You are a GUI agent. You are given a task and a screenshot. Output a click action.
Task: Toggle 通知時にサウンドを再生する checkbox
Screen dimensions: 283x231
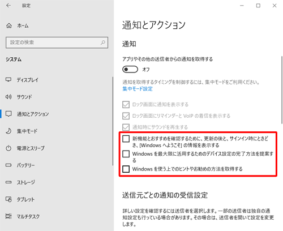126,127
